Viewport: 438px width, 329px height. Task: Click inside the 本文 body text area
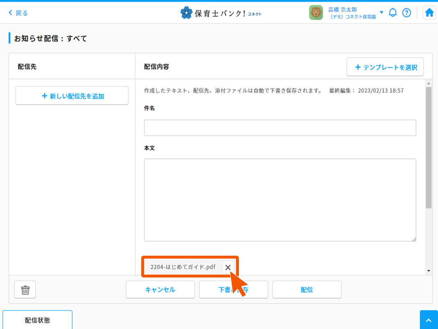tap(280, 200)
